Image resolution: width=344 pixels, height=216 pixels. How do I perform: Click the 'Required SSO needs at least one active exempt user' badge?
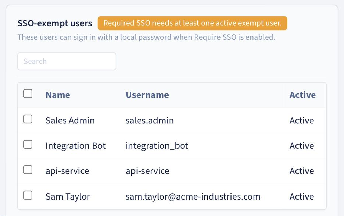[192, 23]
